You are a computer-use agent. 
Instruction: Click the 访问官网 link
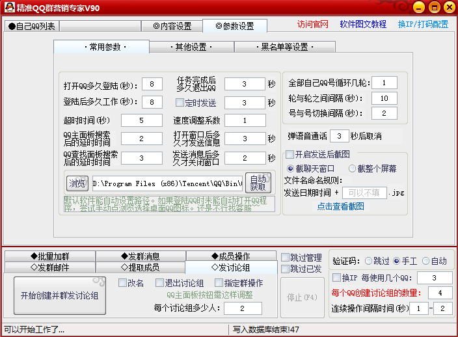(x=312, y=24)
